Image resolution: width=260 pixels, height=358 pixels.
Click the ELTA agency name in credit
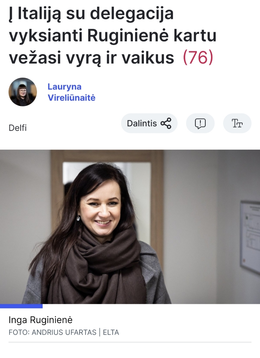pos(111,332)
